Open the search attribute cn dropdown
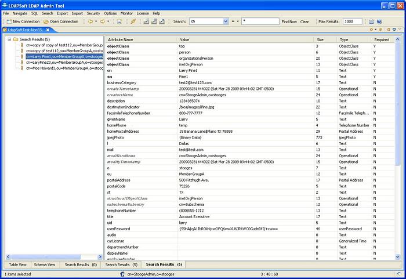This screenshot has height=279, width=406. point(225,21)
